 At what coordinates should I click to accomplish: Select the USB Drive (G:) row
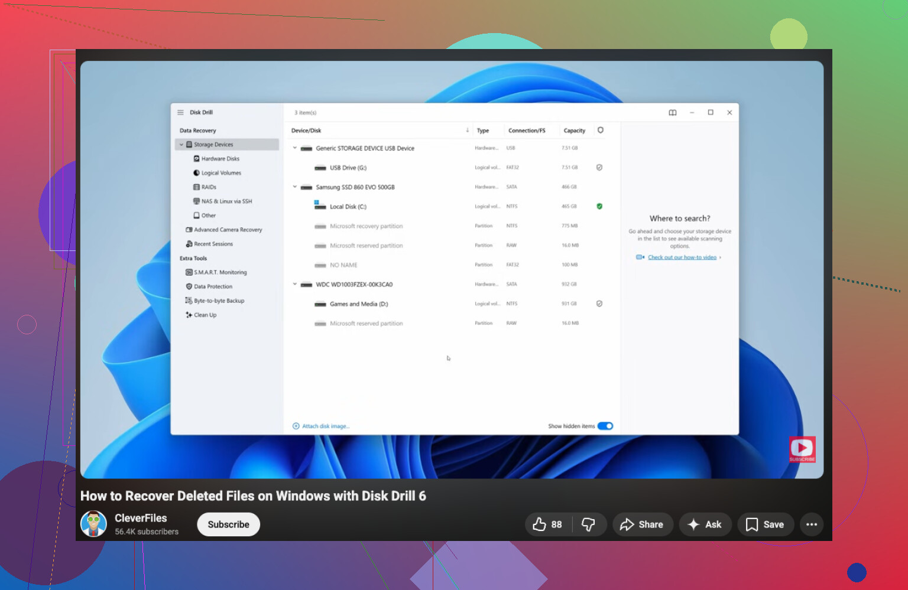[x=452, y=168]
